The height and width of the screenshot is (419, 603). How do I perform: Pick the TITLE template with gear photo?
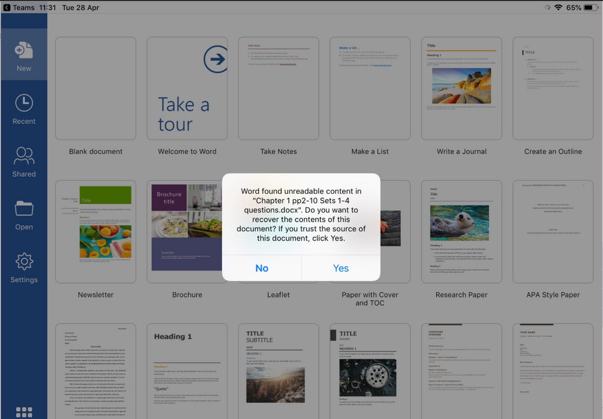[x=370, y=371]
